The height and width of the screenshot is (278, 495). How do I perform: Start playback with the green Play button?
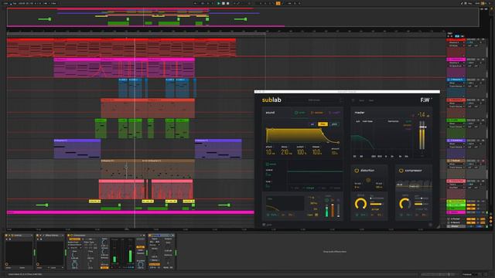tap(218, 3)
